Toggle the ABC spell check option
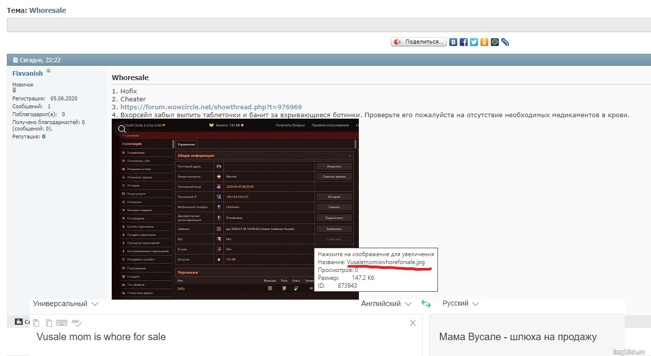Screen dimensions: 651x356 (76, 322)
